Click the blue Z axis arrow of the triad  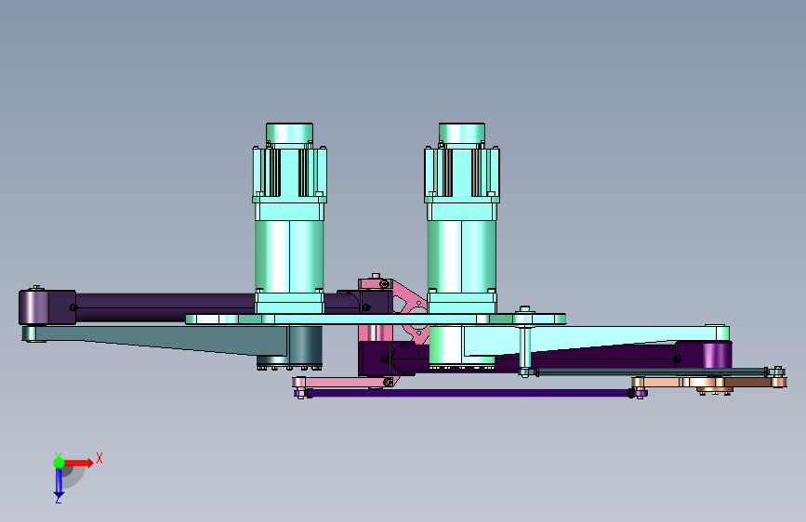59,483
